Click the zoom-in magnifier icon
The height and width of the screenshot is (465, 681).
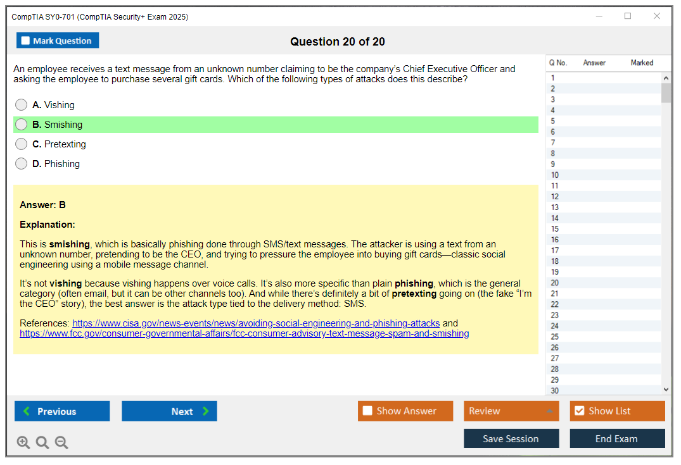point(23,442)
